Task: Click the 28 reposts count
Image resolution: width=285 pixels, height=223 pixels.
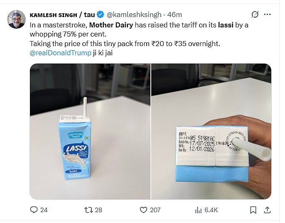Action: coord(98,210)
